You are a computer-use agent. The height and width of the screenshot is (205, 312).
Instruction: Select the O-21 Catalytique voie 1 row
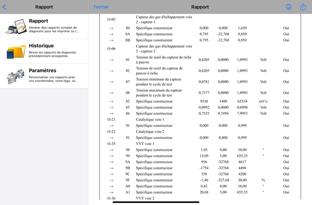pyautogui.click(x=200, y=119)
